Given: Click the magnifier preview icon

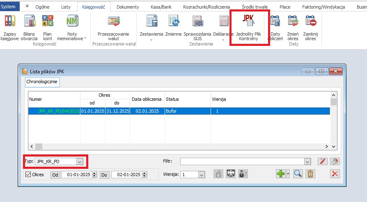Looking at the screenshot, I should (x=298, y=174).
